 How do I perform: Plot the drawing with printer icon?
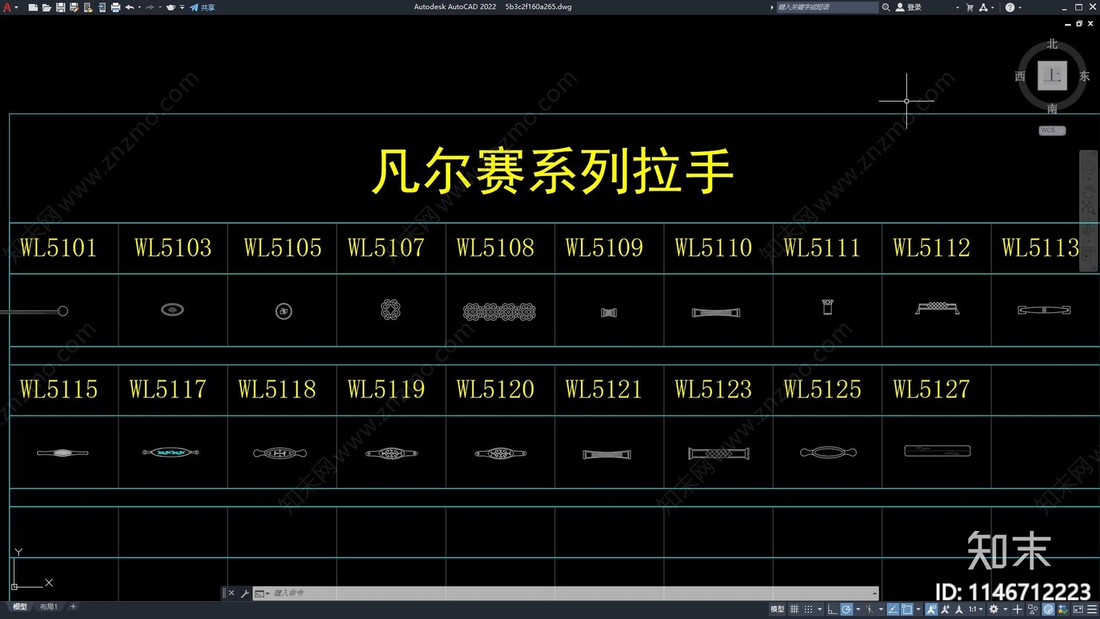(x=115, y=8)
